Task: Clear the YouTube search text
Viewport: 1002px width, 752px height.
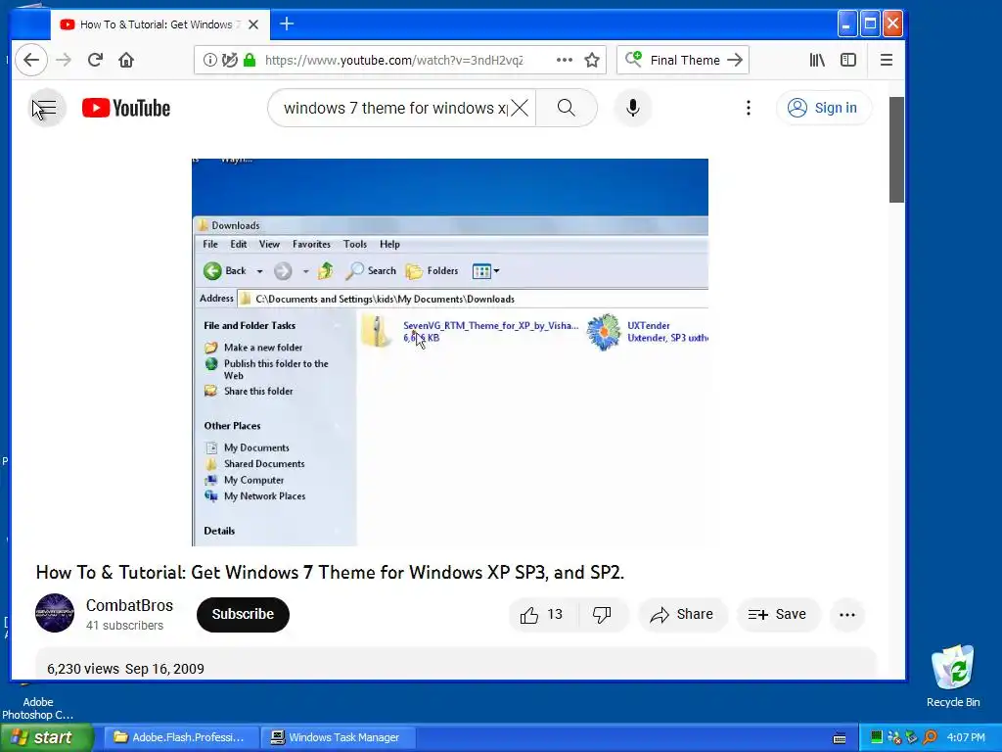Action: (521, 108)
